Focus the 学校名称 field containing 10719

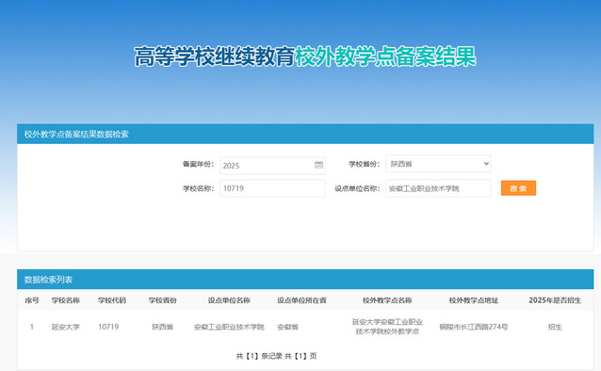pyautogui.click(x=272, y=188)
